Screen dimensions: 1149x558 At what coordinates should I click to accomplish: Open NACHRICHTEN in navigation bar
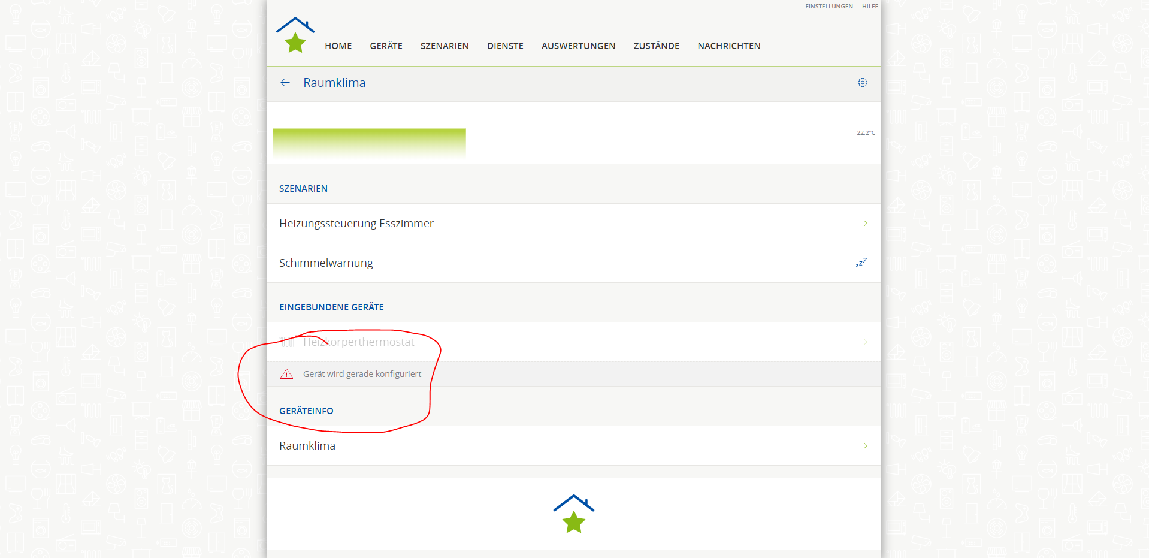[x=728, y=46]
